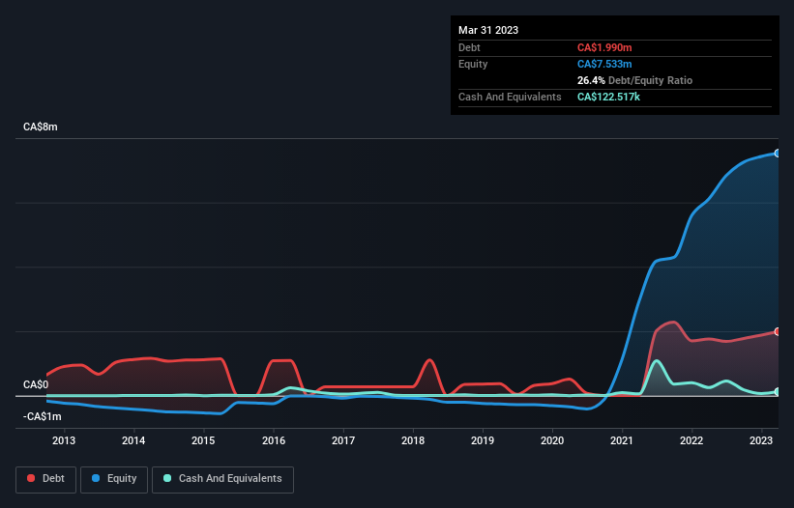
Task: Click Cash And Equivalents label in tooltip
Action: click(510, 97)
